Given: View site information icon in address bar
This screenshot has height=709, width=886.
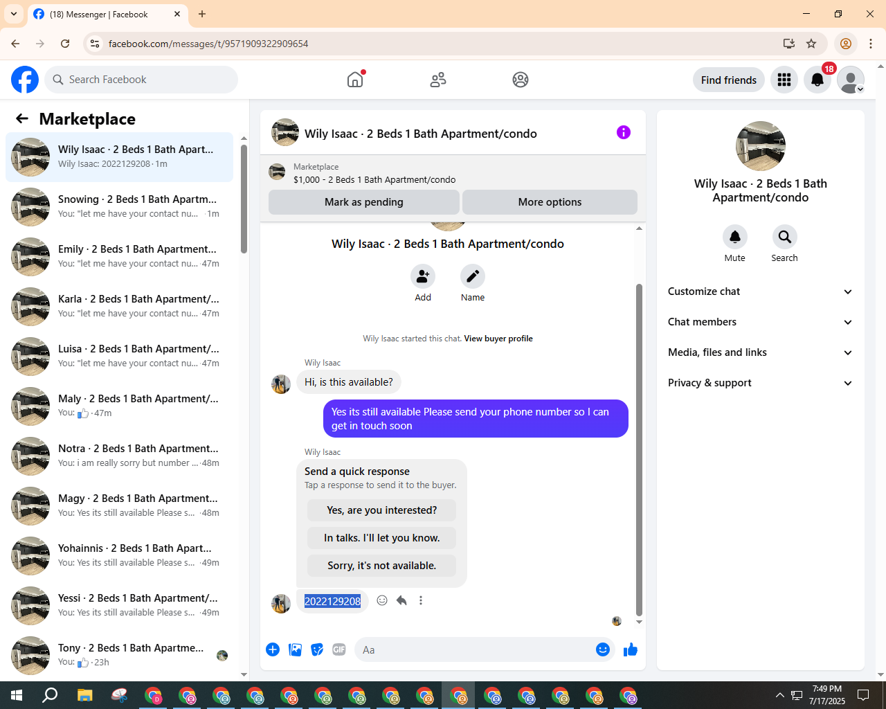Looking at the screenshot, I should (95, 44).
